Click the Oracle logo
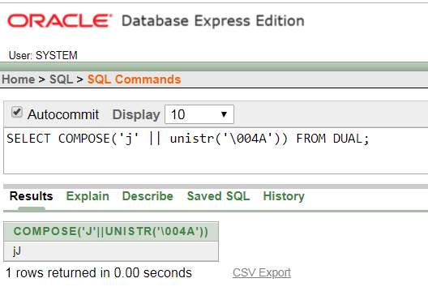The image size is (428, 304). point(60,21)
